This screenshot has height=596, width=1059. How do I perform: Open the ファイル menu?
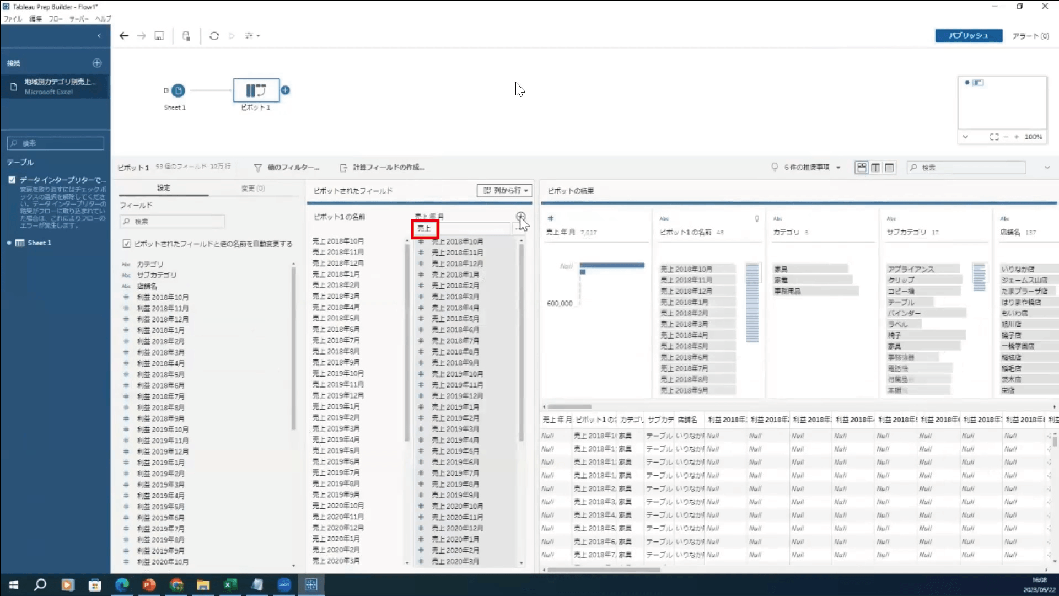12,19
